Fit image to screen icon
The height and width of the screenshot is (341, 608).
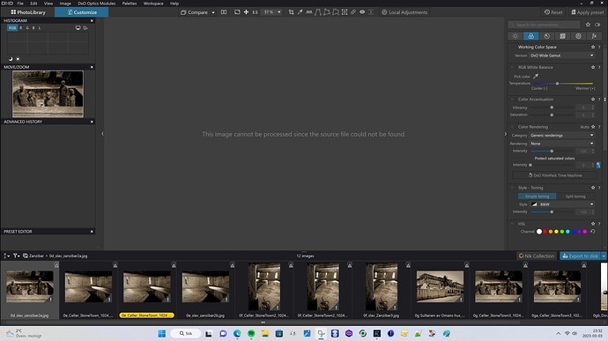point(237,12)
